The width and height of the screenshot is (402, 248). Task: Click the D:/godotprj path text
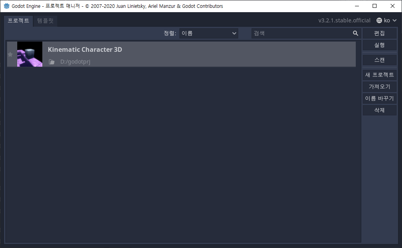pos(75,62)
